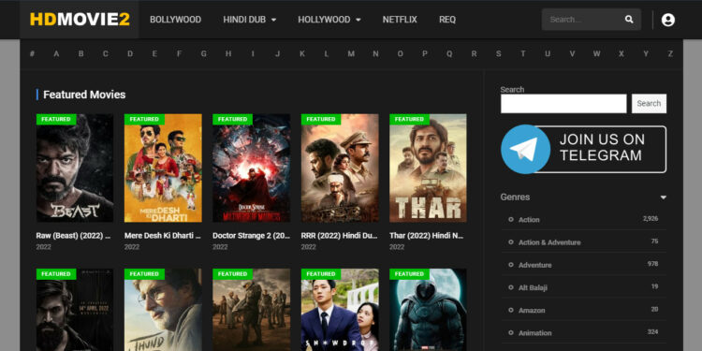Click the RRR (2022) Hindi title
Viewport: 702px width, 351px height.
340,236
